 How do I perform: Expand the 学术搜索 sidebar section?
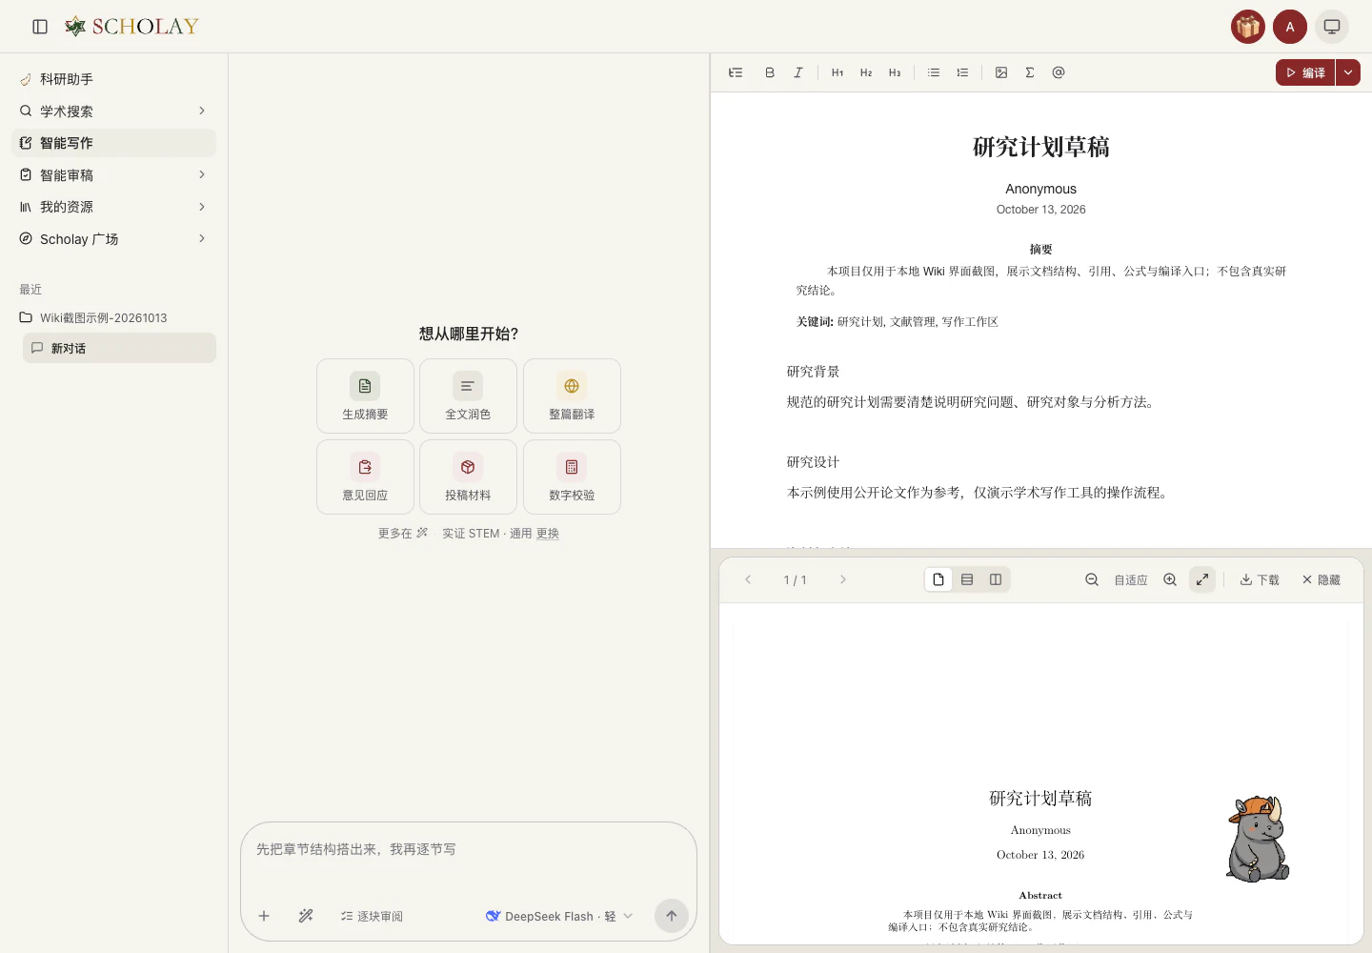point(113,112)
